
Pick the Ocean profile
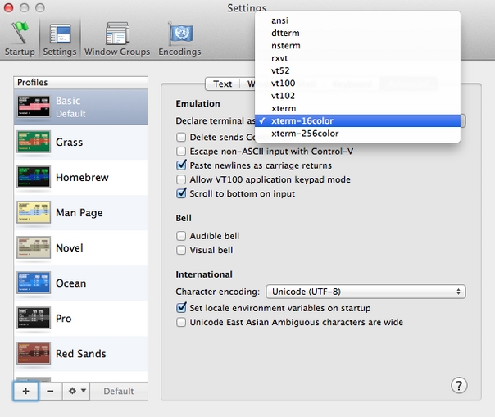(x=81, y=283)
